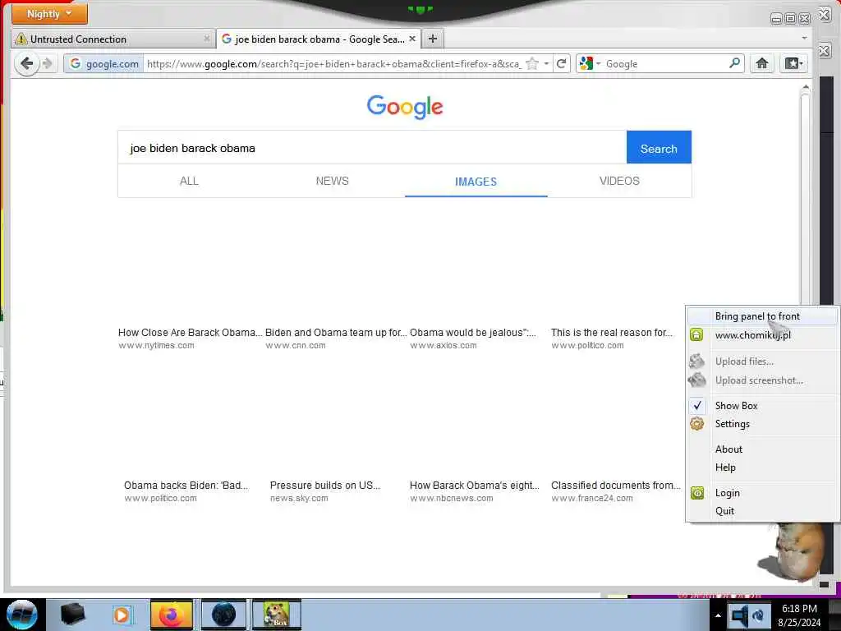The height and width of the screenshot is (631, 841).
Task: Click the Google logo
Action: click(x=405, y=107)
